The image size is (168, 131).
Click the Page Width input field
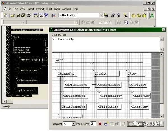(93, 124)
